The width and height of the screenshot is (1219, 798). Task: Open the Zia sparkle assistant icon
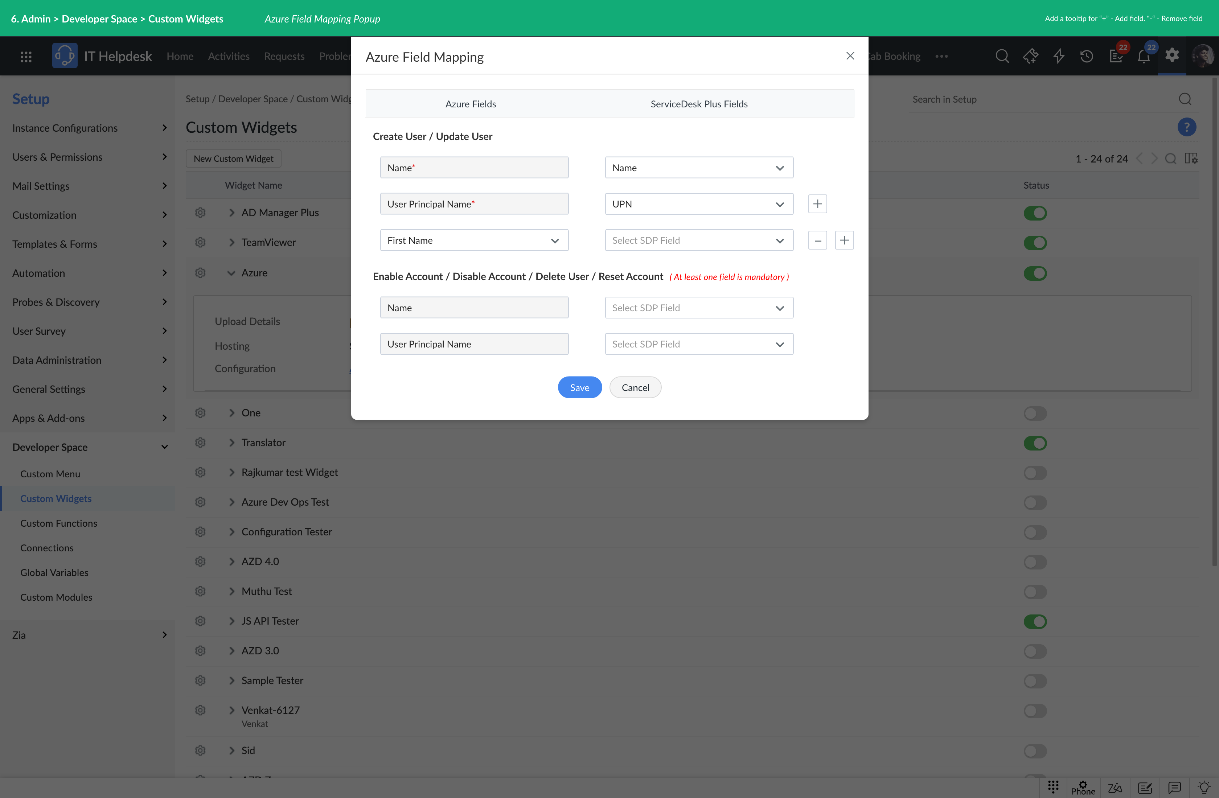(x=1030, y=56)
